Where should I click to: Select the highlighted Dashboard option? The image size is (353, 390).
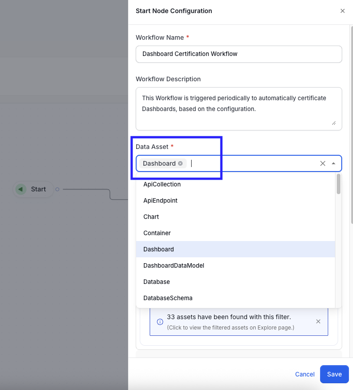coord(158,249)
